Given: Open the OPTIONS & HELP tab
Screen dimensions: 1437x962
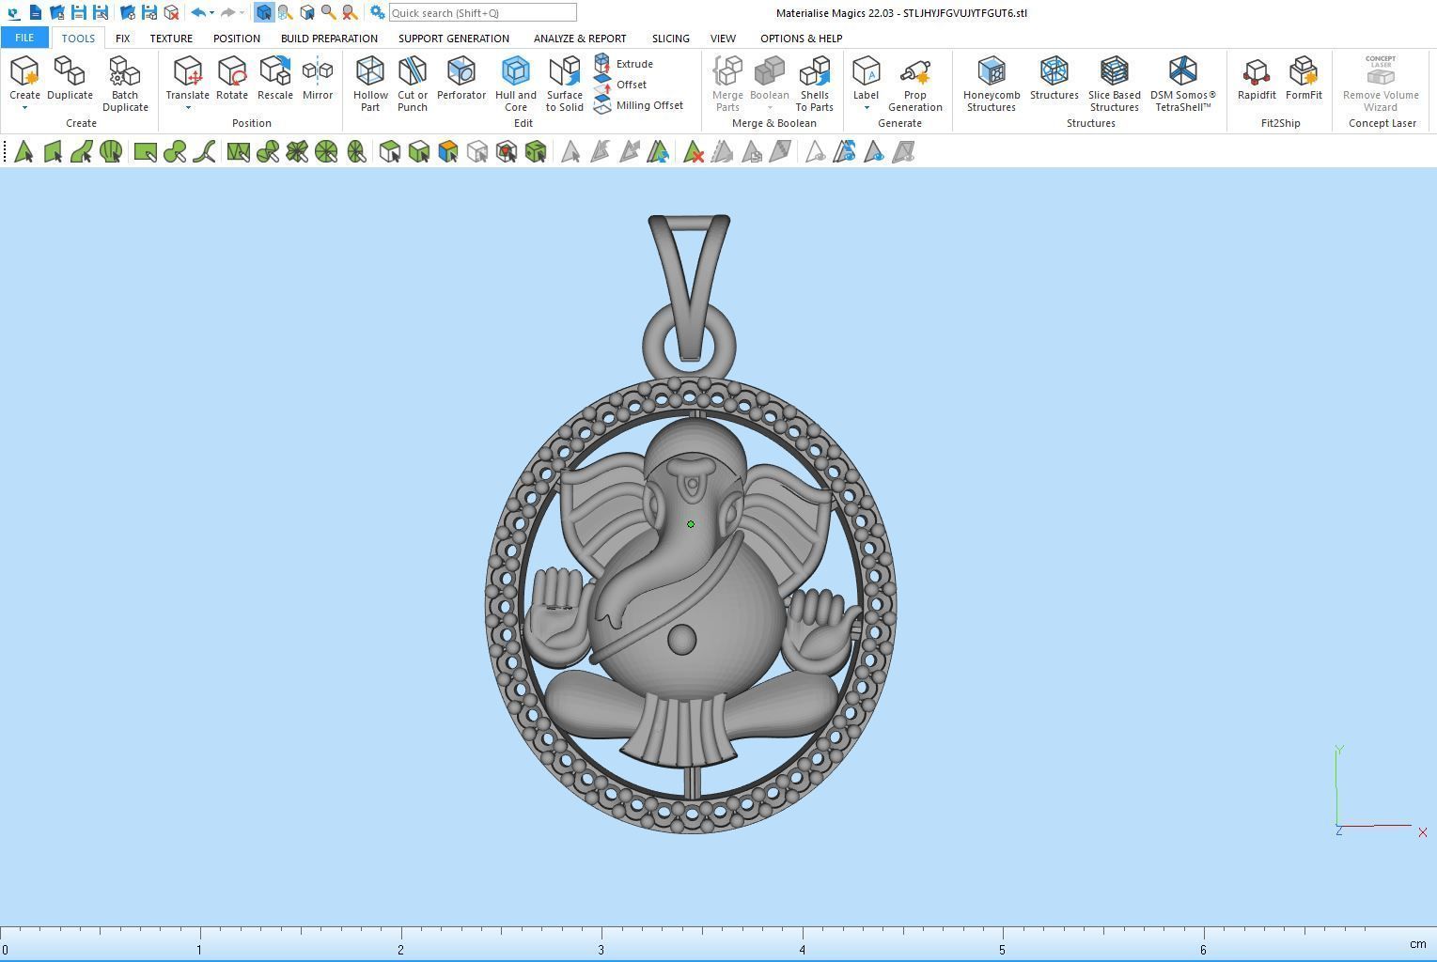Looking at the screenshot, I should pyautogui.click(x=801, y=39).
